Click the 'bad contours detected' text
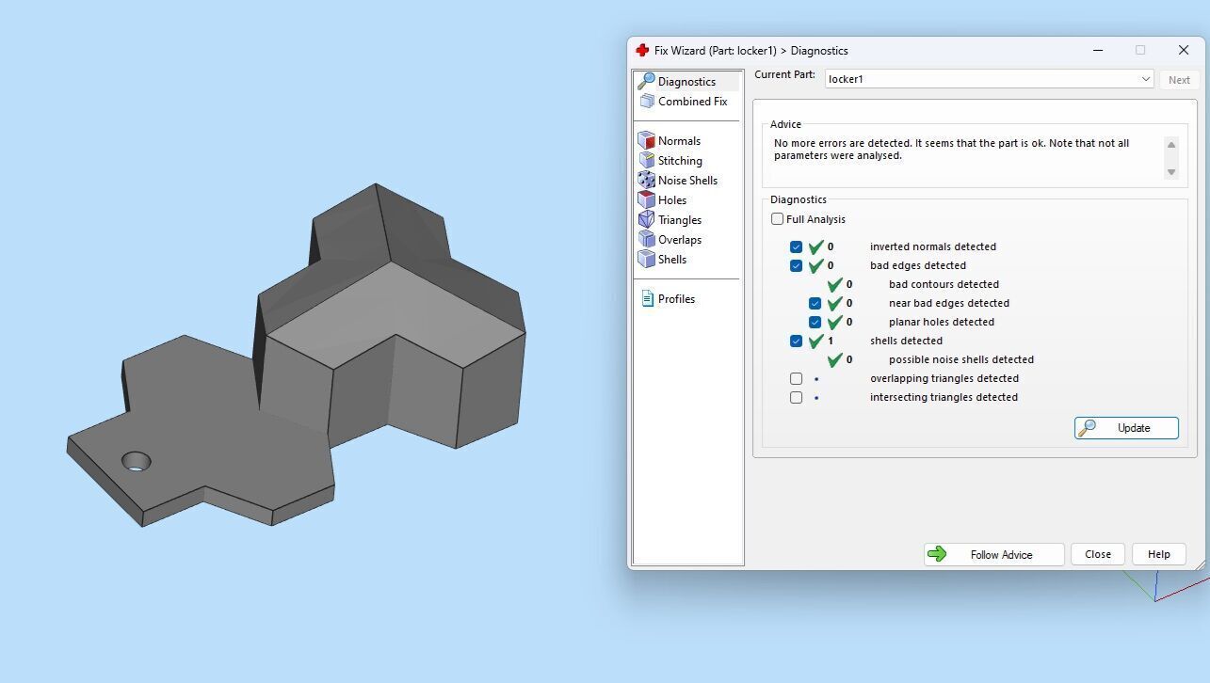 944,284
